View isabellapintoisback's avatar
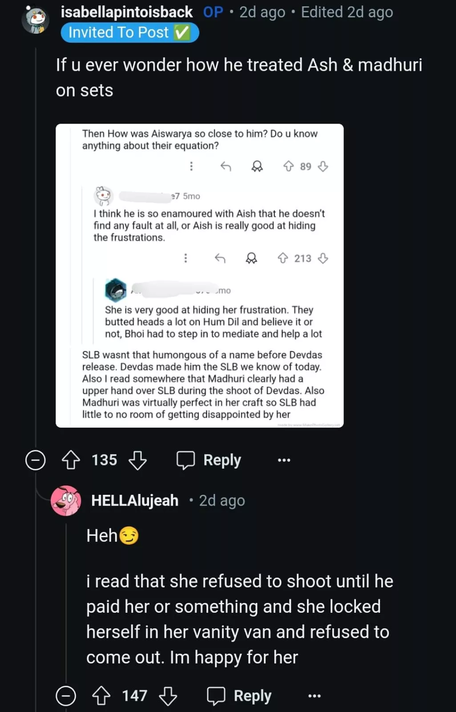The image size is (456, 712). click(x=36, y=20)
